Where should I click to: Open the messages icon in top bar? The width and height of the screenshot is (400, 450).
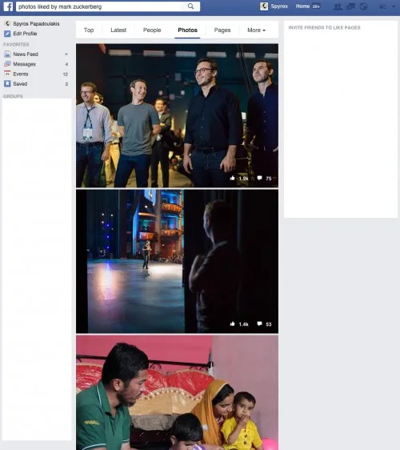pos(350,6)
